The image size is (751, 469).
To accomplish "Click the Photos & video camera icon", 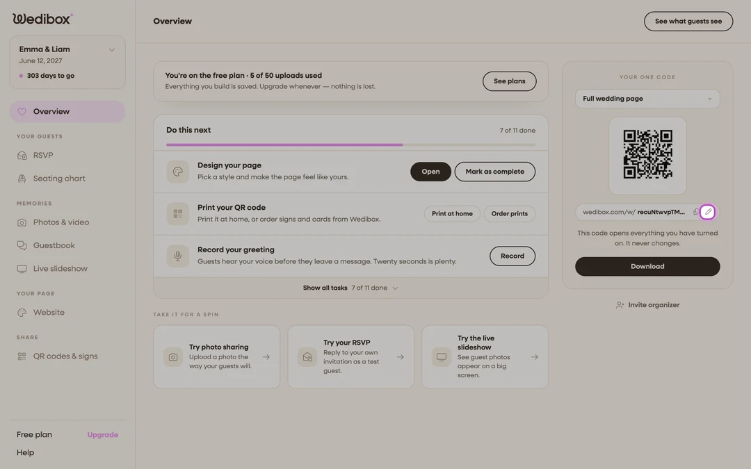I will tap(22, 222).
